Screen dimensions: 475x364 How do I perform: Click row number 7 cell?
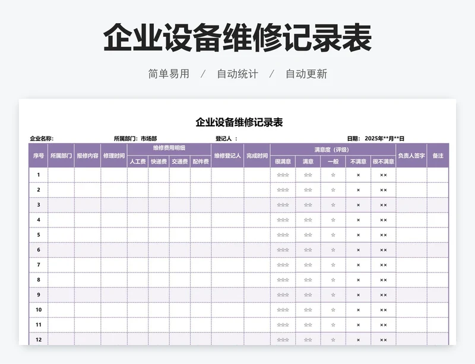tap(39, 265)
